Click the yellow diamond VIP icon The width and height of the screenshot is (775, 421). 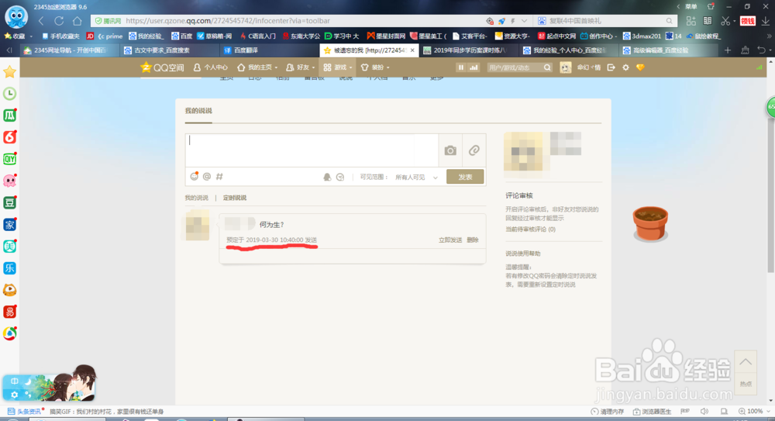coord(640,67)
